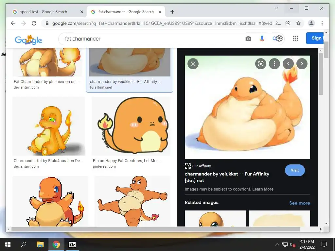Click the horizontal scrollbar thumb
The image size is (335, 251).
156,229
